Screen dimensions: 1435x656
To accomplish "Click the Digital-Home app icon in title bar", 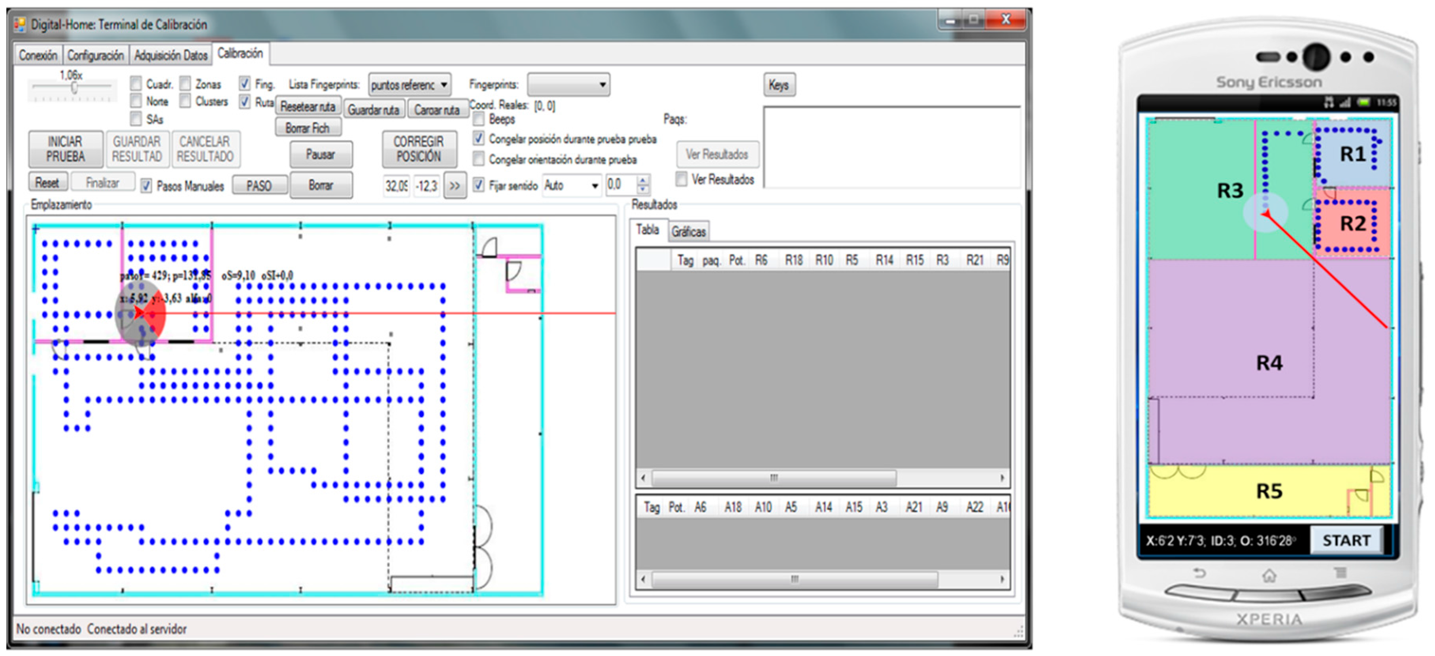I will 20,25.
